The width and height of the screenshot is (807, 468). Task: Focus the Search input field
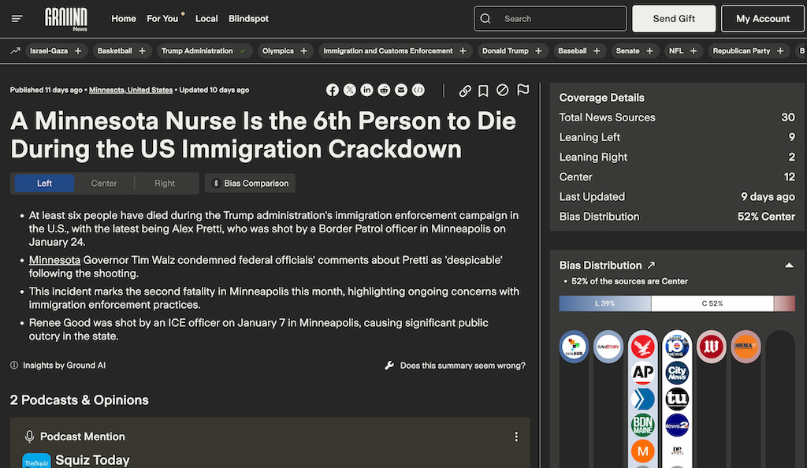550,18
